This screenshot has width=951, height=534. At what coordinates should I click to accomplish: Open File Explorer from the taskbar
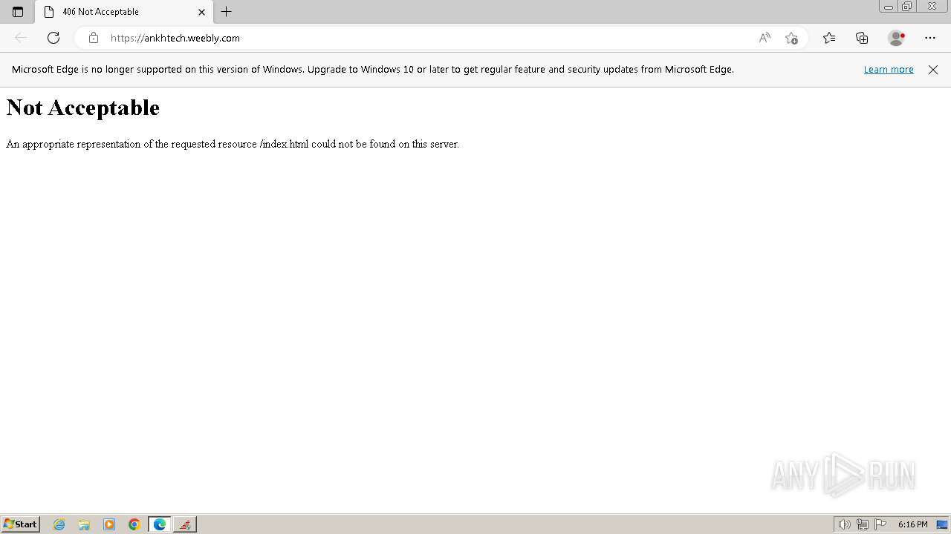click(x=84, y=524)
